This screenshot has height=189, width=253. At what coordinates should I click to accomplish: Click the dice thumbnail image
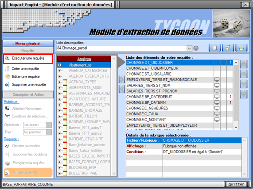click(x=231, y=24)
